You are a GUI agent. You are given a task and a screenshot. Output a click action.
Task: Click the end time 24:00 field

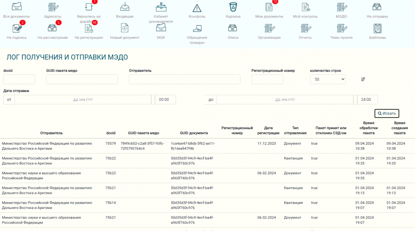[367, 100]
